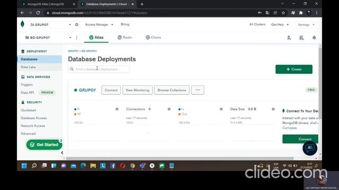Open Chrome tab search chevron

point(282,4)
